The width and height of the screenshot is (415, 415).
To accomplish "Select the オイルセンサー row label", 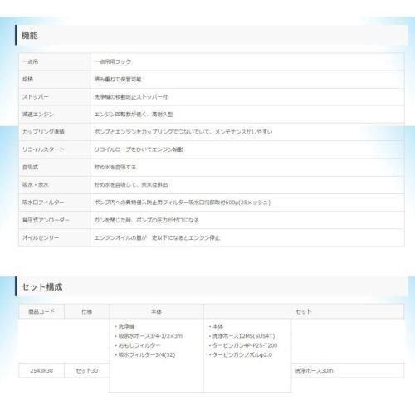I will click(x=41, y=237).
